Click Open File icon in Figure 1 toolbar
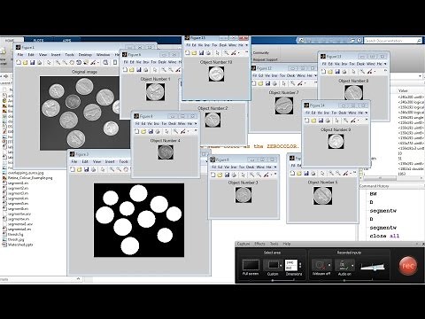This screenshot has width=425, height=319. pyautogui.click(x=26, y=62)
